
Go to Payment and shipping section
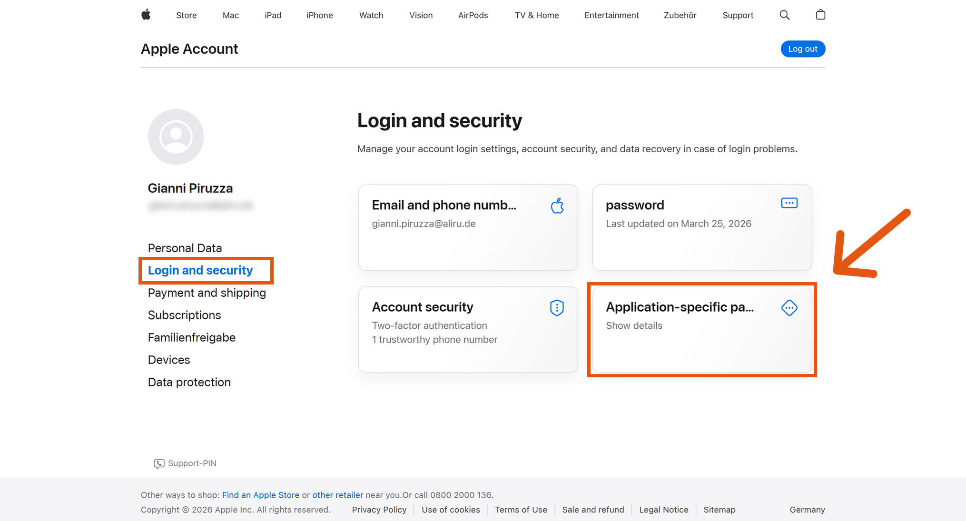207,293
